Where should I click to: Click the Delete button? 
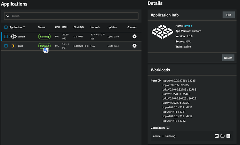(228, 58)
